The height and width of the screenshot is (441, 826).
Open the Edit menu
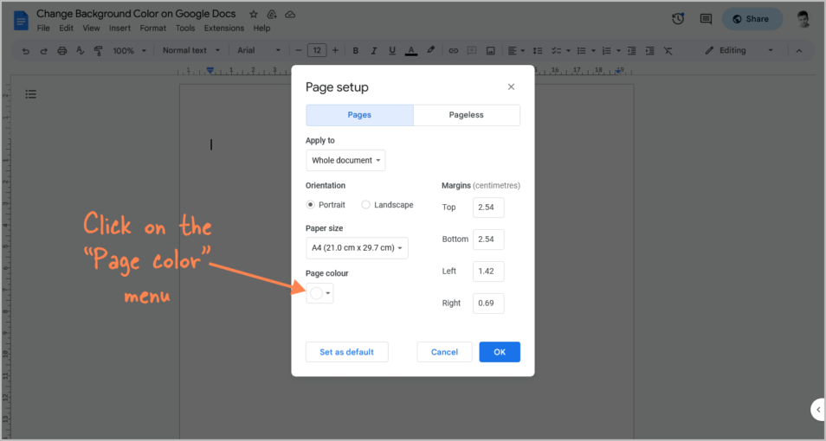[x=66, y=28]
